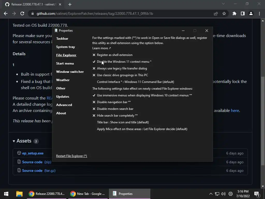Viewport: 265px width, 199px height.
Task: Select Taskbar in Properties sidebar
Action: (x=62, y=39)
